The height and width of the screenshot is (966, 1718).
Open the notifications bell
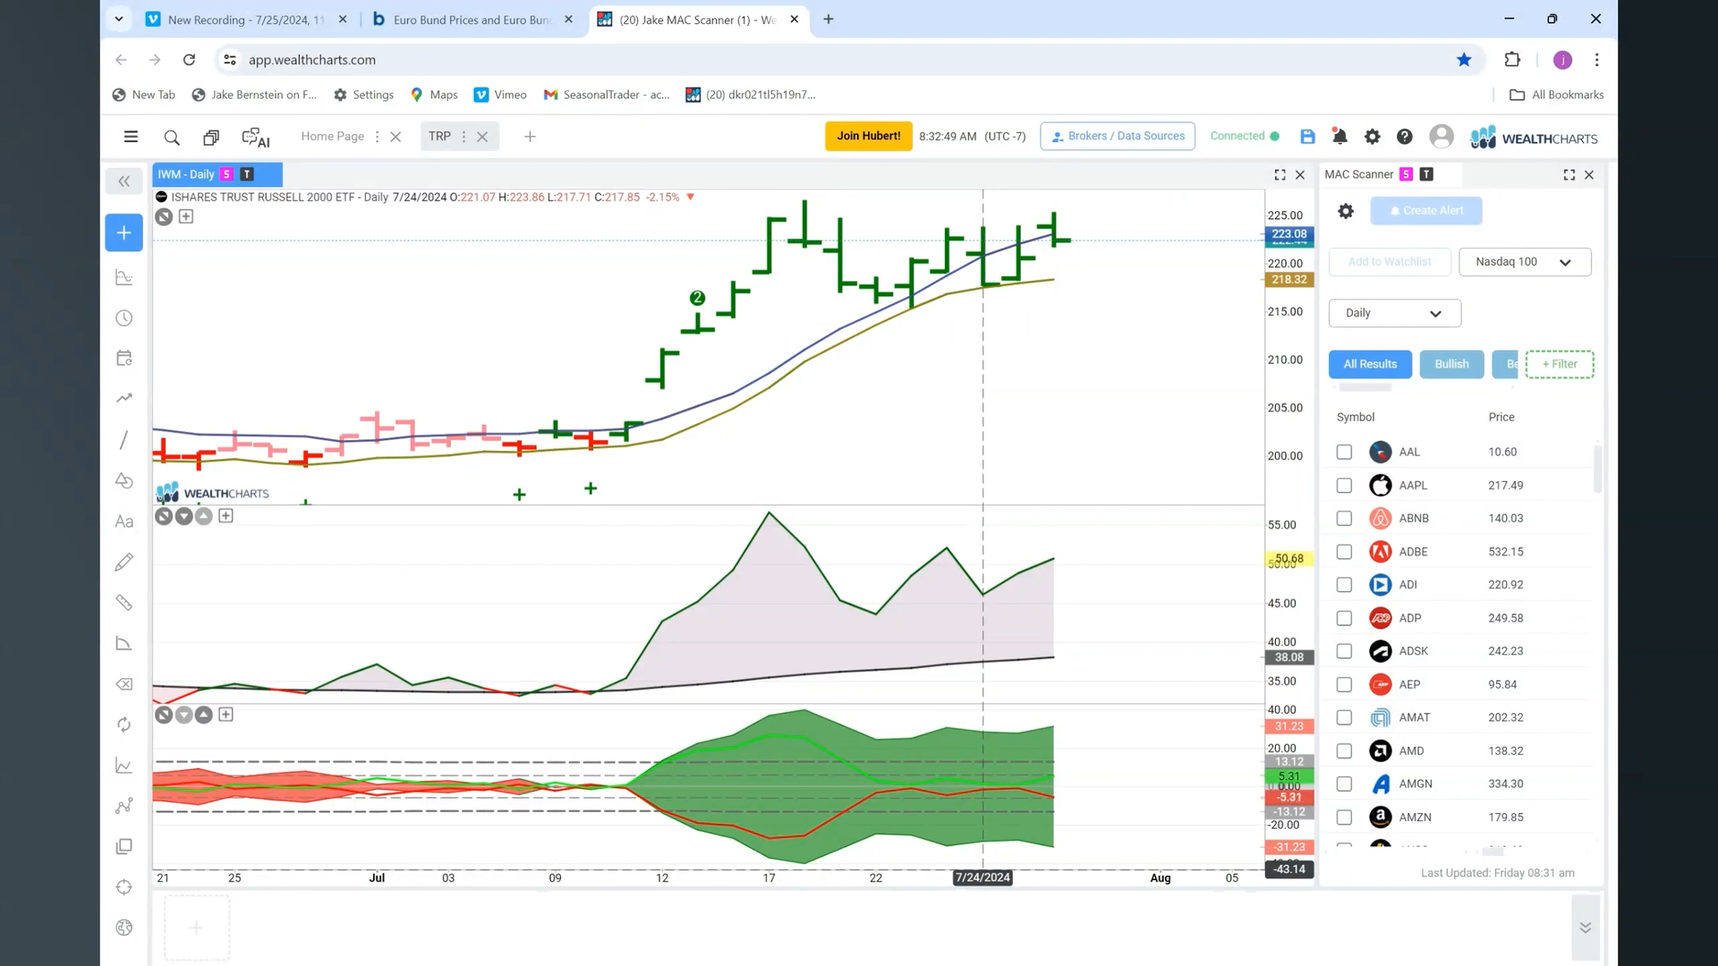1340,137
